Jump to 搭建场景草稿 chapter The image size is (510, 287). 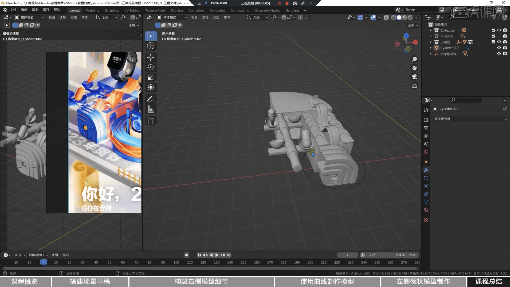[90, 282]
